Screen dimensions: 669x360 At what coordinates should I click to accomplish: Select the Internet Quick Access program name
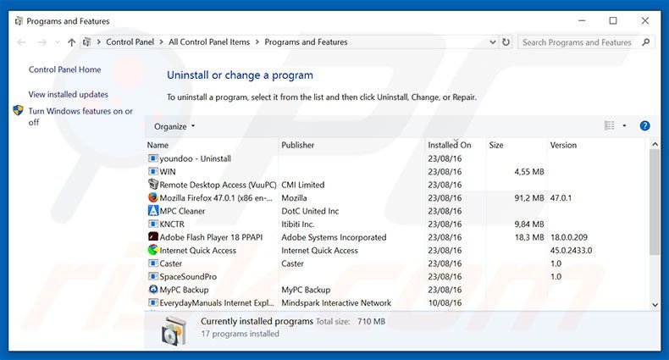point(197,251)
